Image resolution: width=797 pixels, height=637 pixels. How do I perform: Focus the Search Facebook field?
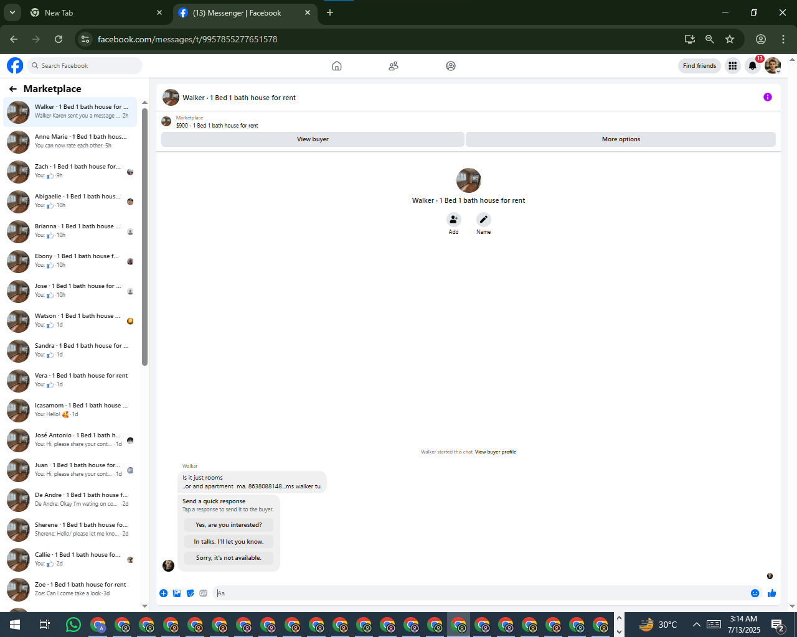tap(85, 66)
